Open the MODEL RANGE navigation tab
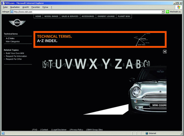 pyautogui.click(x=51, y=16)
